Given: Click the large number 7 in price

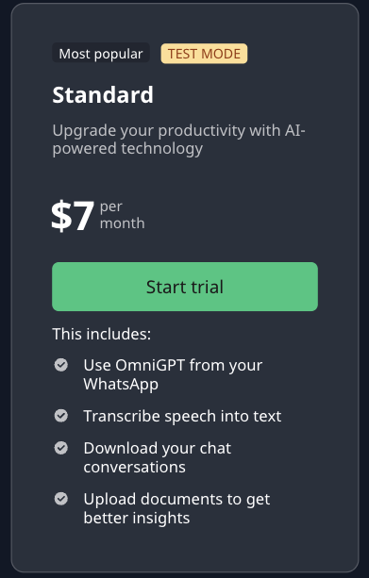Looking at the screenshot, I should [82, 216].
